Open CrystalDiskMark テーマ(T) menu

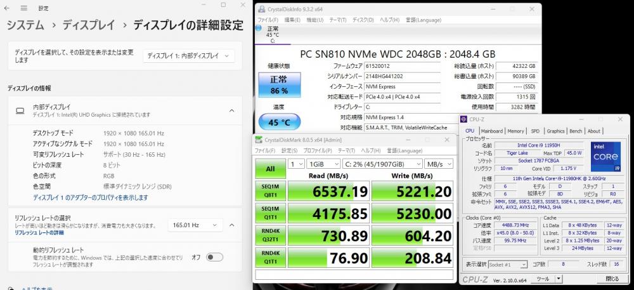pos(346,150)
